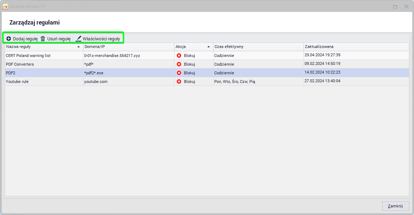
Task: Click the Czas efektywny column header
Action: pos(229,47)
